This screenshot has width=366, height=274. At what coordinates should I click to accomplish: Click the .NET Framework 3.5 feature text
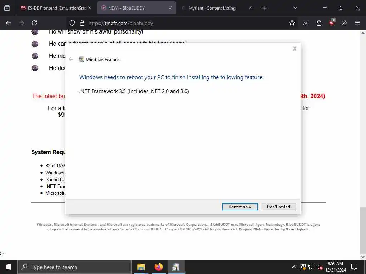pos(134,91)
